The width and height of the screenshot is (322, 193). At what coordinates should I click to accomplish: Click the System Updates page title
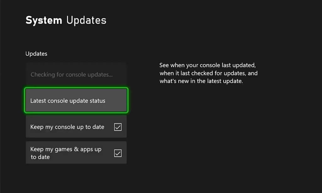(x=66, y=20)
